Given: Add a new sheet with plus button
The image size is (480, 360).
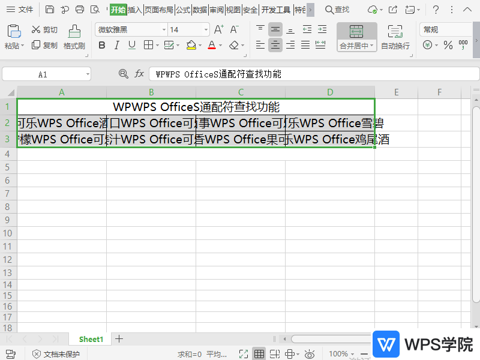Looking at the screenshot, I should 119,339.
